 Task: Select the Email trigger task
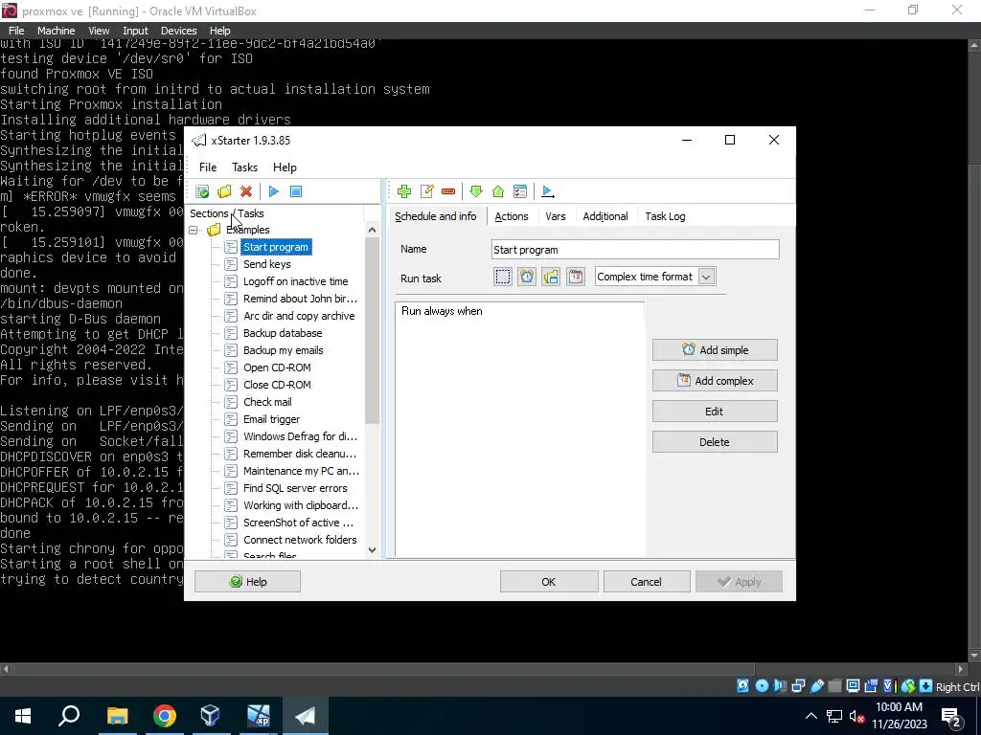coord(271,419)
